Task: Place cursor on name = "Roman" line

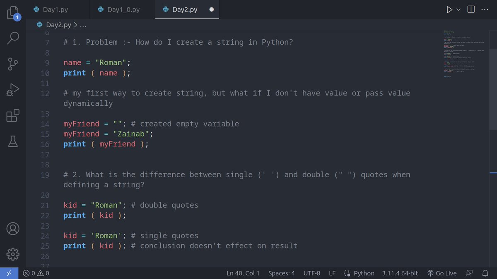Action: [97, 63]
